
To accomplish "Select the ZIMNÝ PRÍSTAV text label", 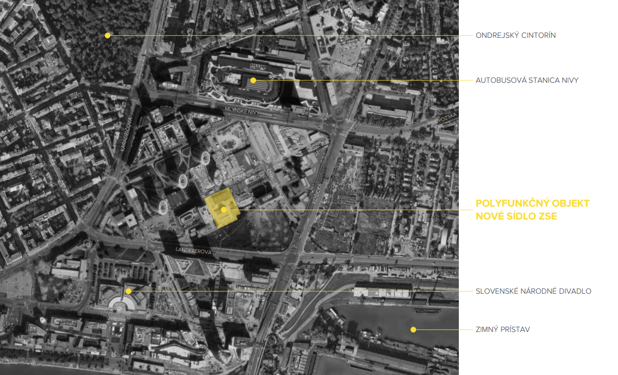I will [x=502, y=330].
